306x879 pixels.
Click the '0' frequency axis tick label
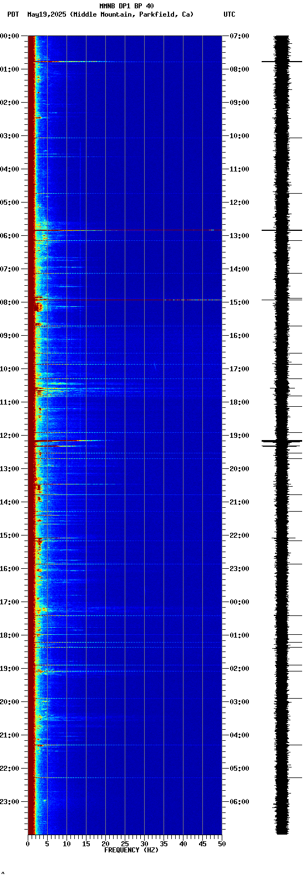28,844
